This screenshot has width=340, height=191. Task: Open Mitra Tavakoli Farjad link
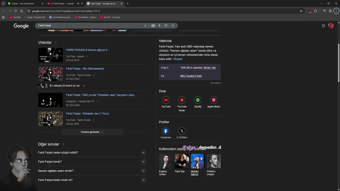(191, 76)
